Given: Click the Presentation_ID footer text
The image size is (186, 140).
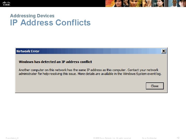Looking at the screenshot, I should [12, 138].
